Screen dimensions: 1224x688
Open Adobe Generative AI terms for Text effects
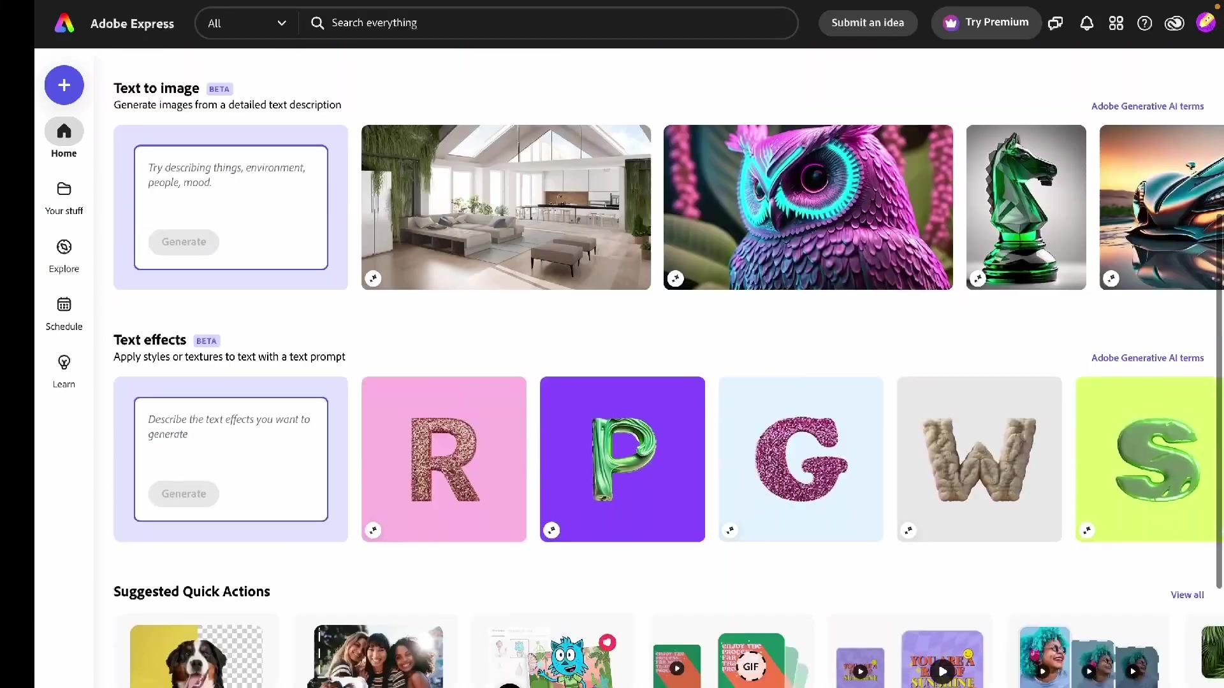1147,358
